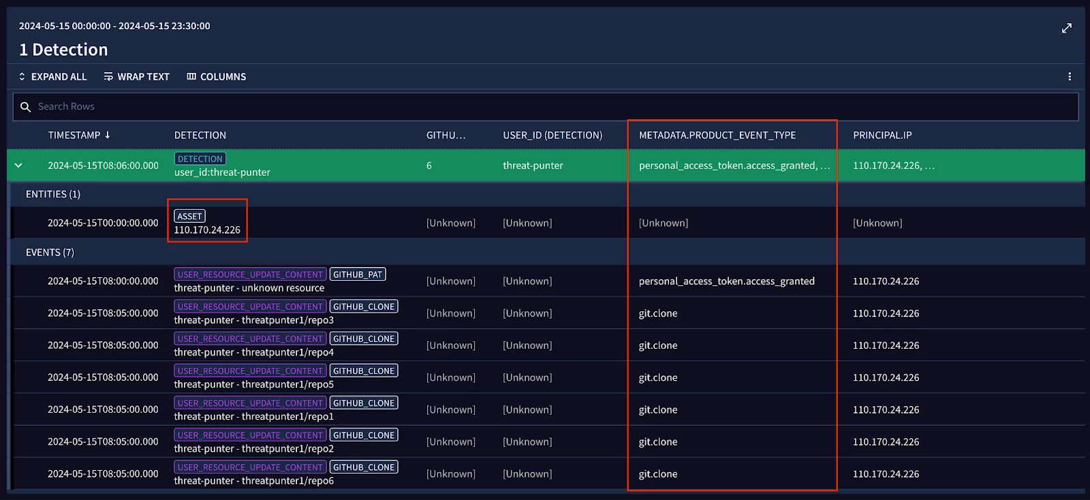Image resolution: width=1090 pixels, height=500 pixels.
Task: Click USER_RESOURCE_UPDATE_CONTENT tag on repo5 row
Action: [x=250, y=371]
